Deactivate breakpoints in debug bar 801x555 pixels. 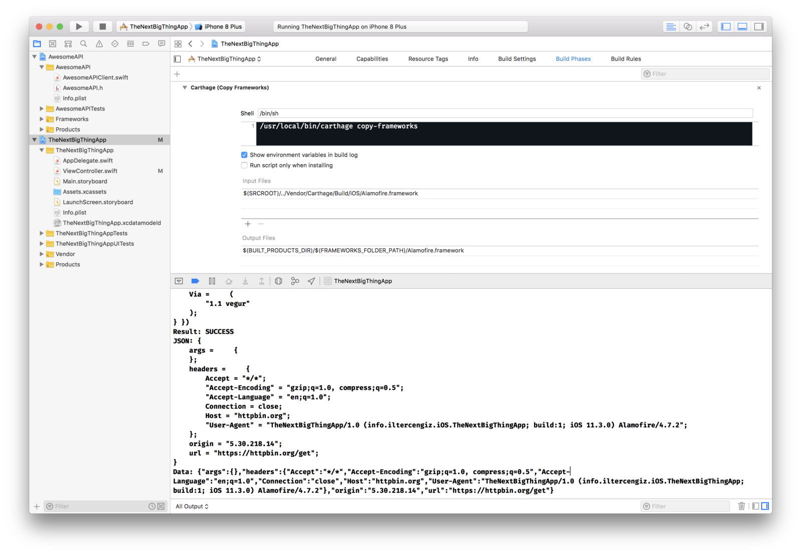click(195, 281)
